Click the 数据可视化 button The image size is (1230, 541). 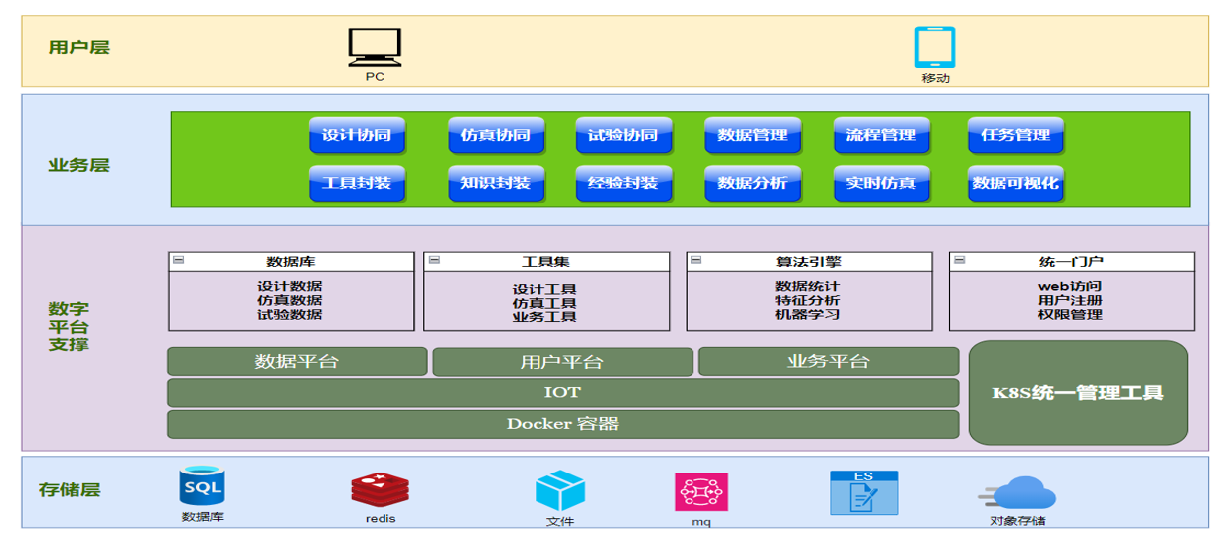1015,183
